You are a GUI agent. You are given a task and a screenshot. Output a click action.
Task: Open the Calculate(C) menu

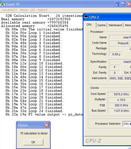click(x=9, y=10)
